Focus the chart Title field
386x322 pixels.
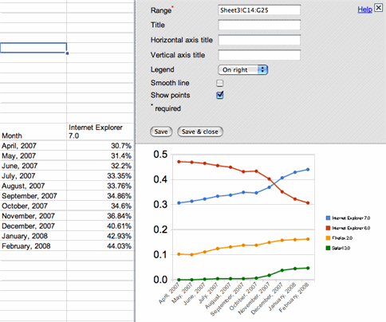pos(259,25)
